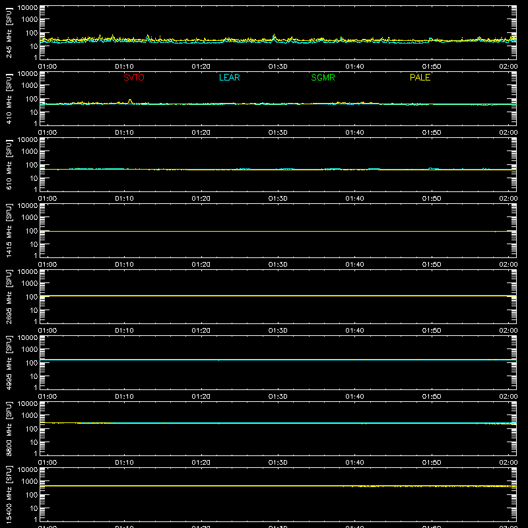The width and height of the screenshot is (528, 528).
Task: Click the green SGMR station label
Action: point(323,77)
